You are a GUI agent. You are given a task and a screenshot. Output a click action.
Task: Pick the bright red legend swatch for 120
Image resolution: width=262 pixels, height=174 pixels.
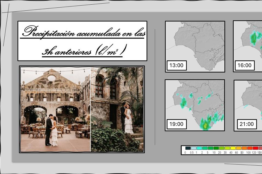tap(255, 148)
